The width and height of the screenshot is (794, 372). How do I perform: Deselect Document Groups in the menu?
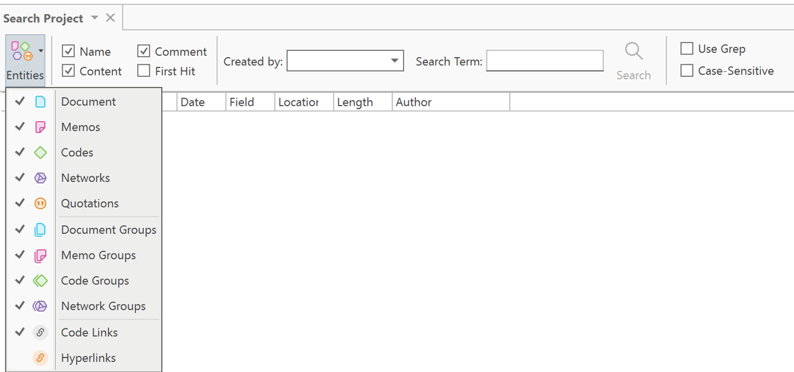(x=108, y=229)
